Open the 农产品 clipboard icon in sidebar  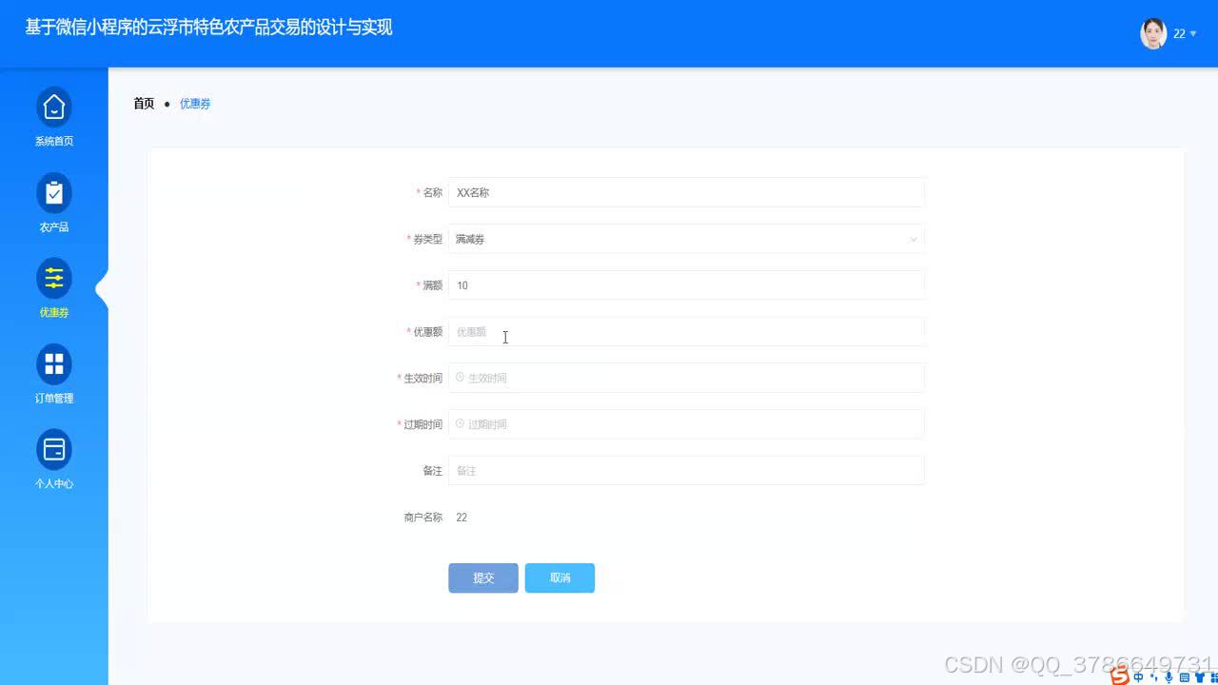coord(54,194)
